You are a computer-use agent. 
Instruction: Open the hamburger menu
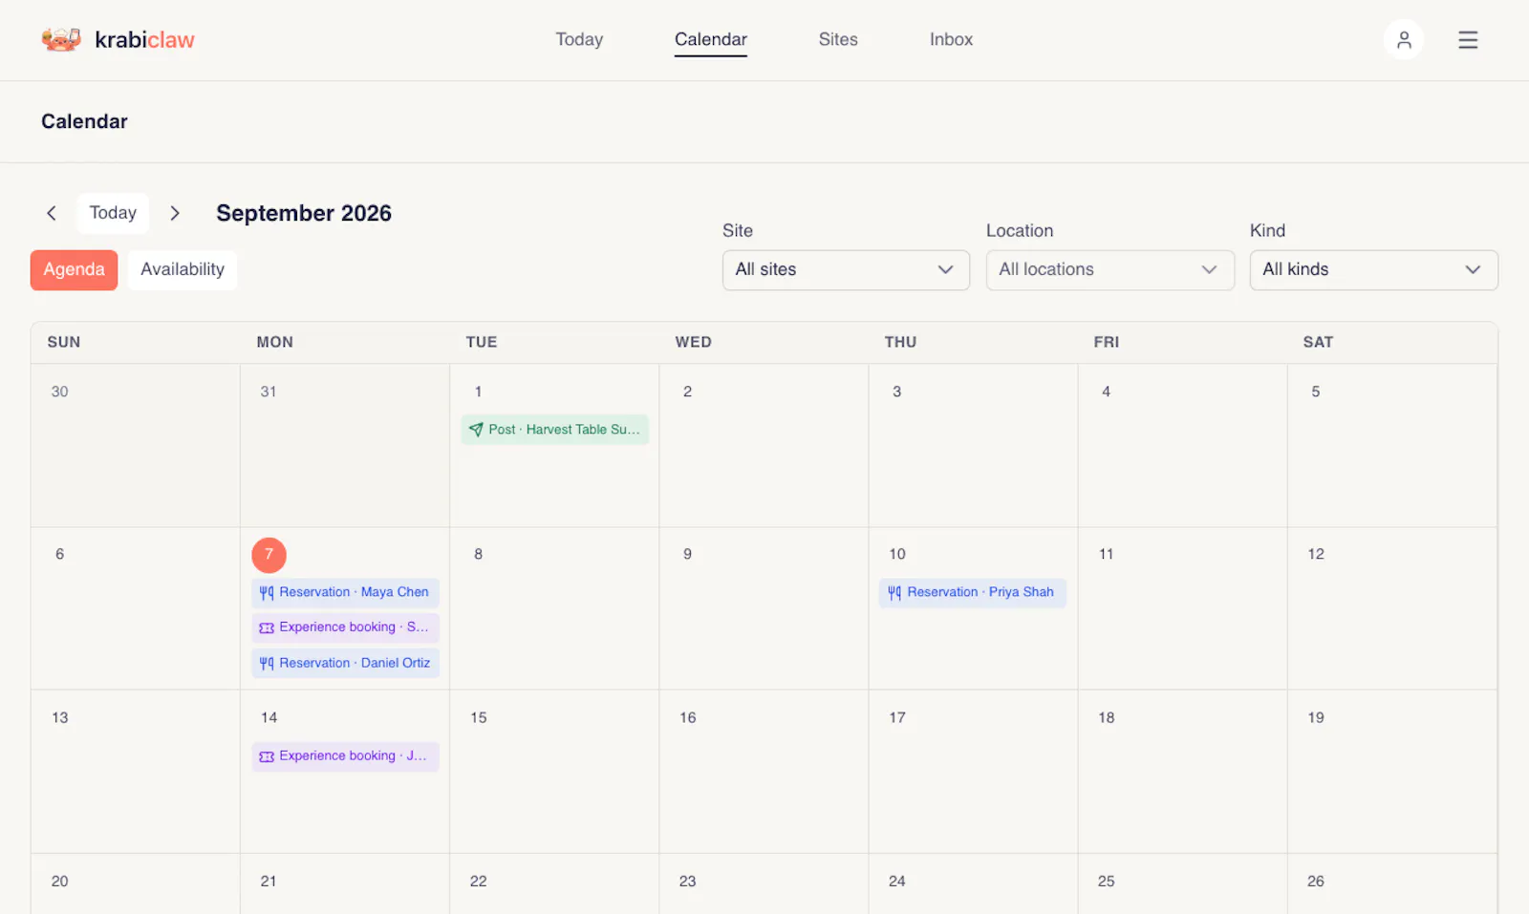coord(1468,39)
